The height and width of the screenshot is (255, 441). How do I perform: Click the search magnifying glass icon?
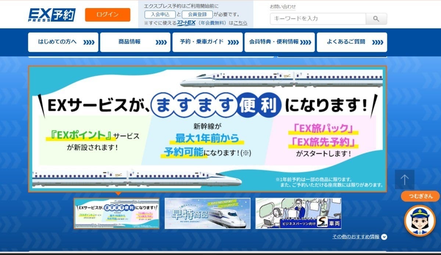coord(376,18)
